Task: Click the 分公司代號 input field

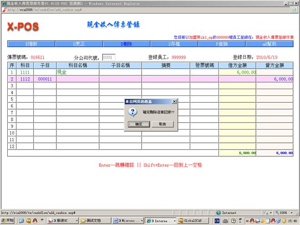Action: pyautogui.click(x=108, y=58)
